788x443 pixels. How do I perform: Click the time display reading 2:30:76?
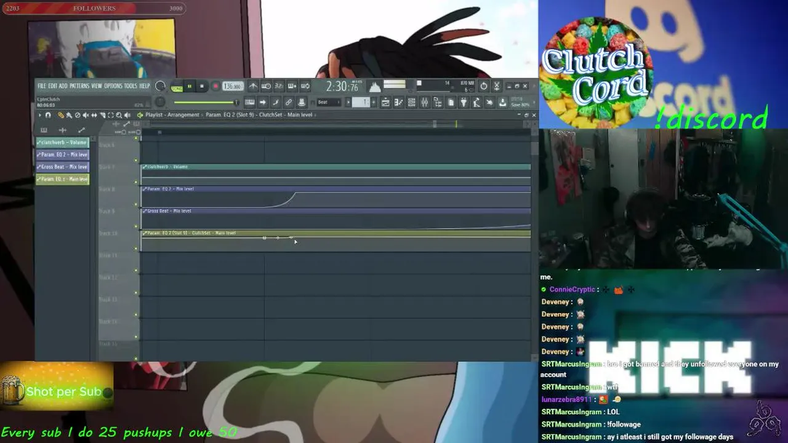(342, 86)
